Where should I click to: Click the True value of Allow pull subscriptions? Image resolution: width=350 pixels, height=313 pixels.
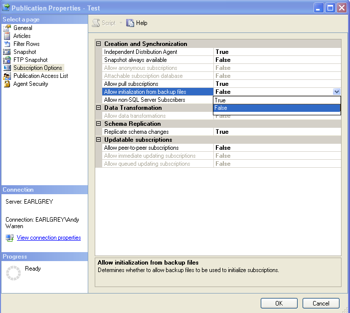(x=222, y=84)
